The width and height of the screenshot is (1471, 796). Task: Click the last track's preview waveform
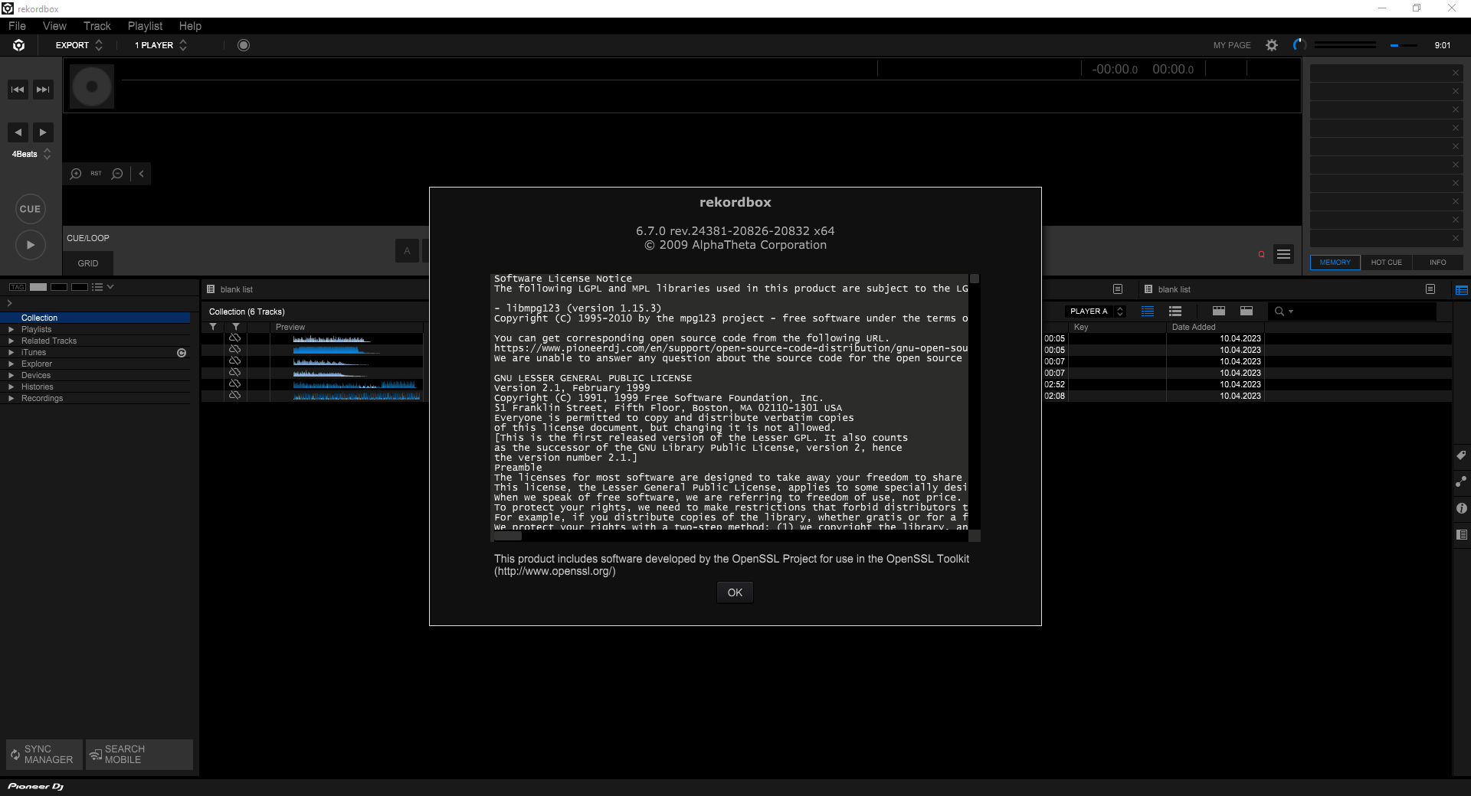pos(356,396)
